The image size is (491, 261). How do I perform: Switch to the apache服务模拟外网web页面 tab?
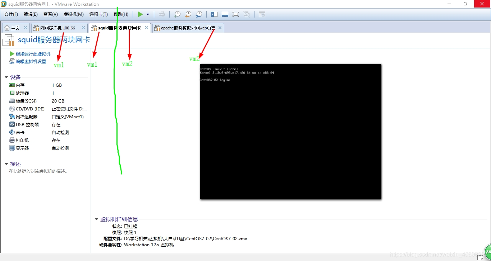tap(188, 28)
